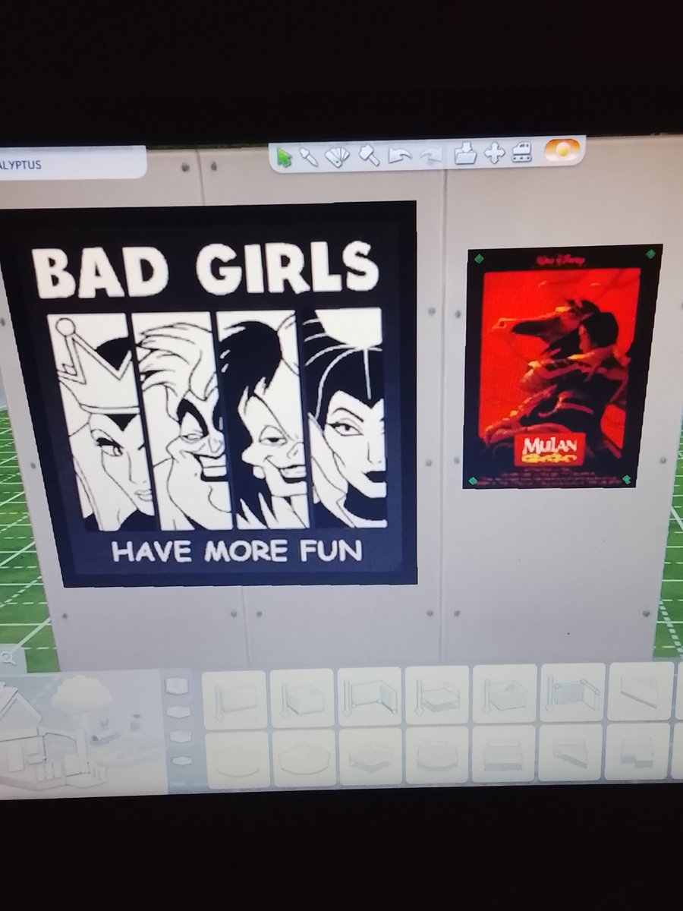Save lot to library folder icon
This screenshot has height=911, width=683.
click(x=464, y=154)
